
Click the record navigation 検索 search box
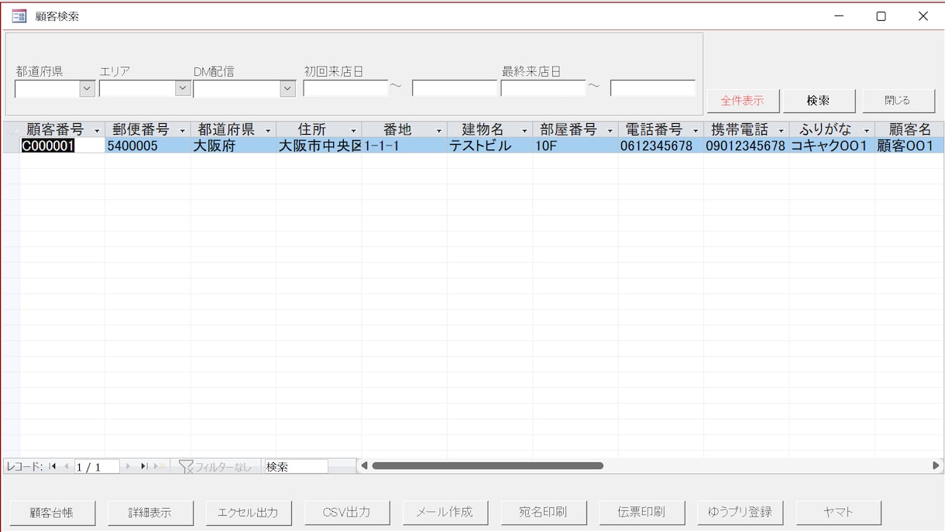point(296,467)
